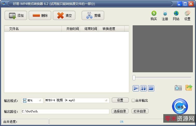Click the 结束时间 column header
This screenshot has width=196, height=126.
89,29
